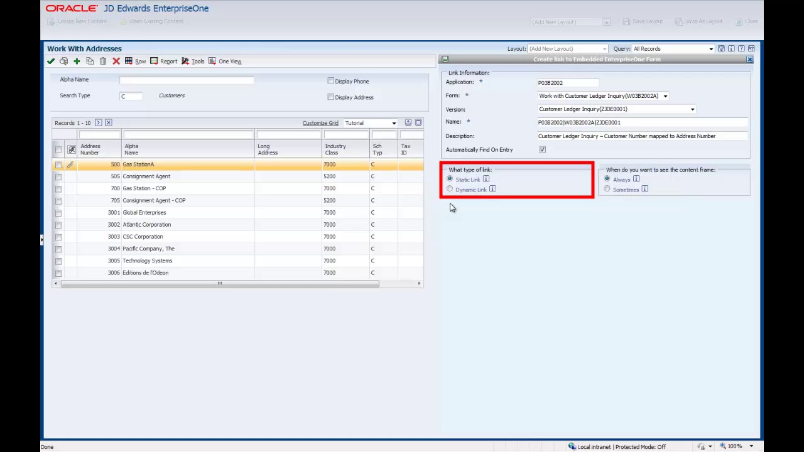
Task: Show info for the Sometimes option
Action: click(x=645, y=189)
